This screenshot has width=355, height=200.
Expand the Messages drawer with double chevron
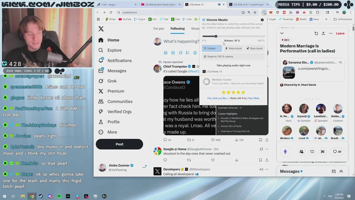[x=341, y=171]
